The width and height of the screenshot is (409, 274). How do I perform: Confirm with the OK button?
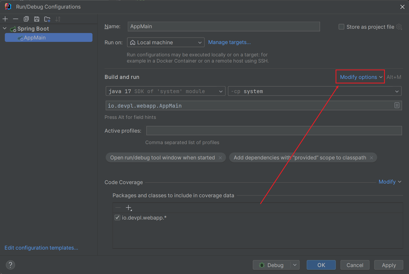tap(321, 265)
